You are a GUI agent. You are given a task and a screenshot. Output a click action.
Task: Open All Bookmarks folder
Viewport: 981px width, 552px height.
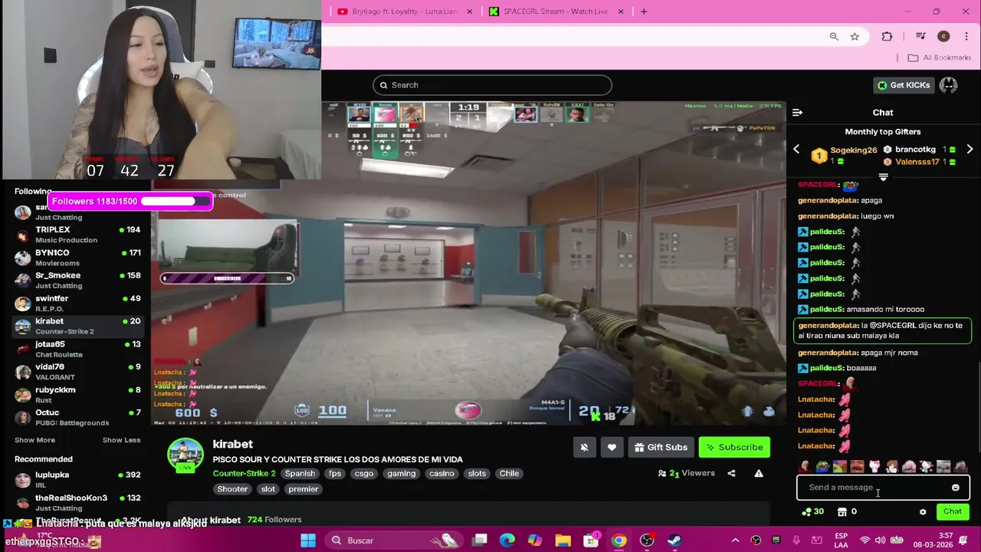coord(940,58)
